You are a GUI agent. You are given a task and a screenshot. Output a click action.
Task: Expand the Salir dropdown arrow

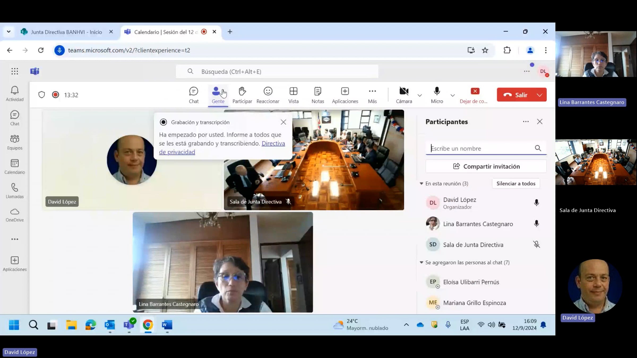tap(540, 95)
